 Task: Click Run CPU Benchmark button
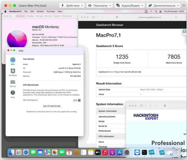[x=52, y=106]
